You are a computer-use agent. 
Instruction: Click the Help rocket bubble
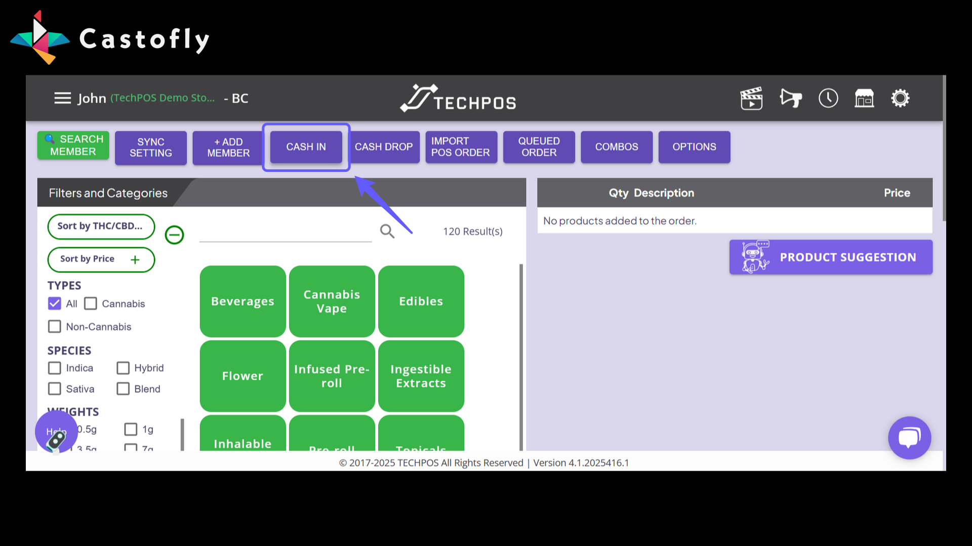pyautogui.click(x=56, y=432)
